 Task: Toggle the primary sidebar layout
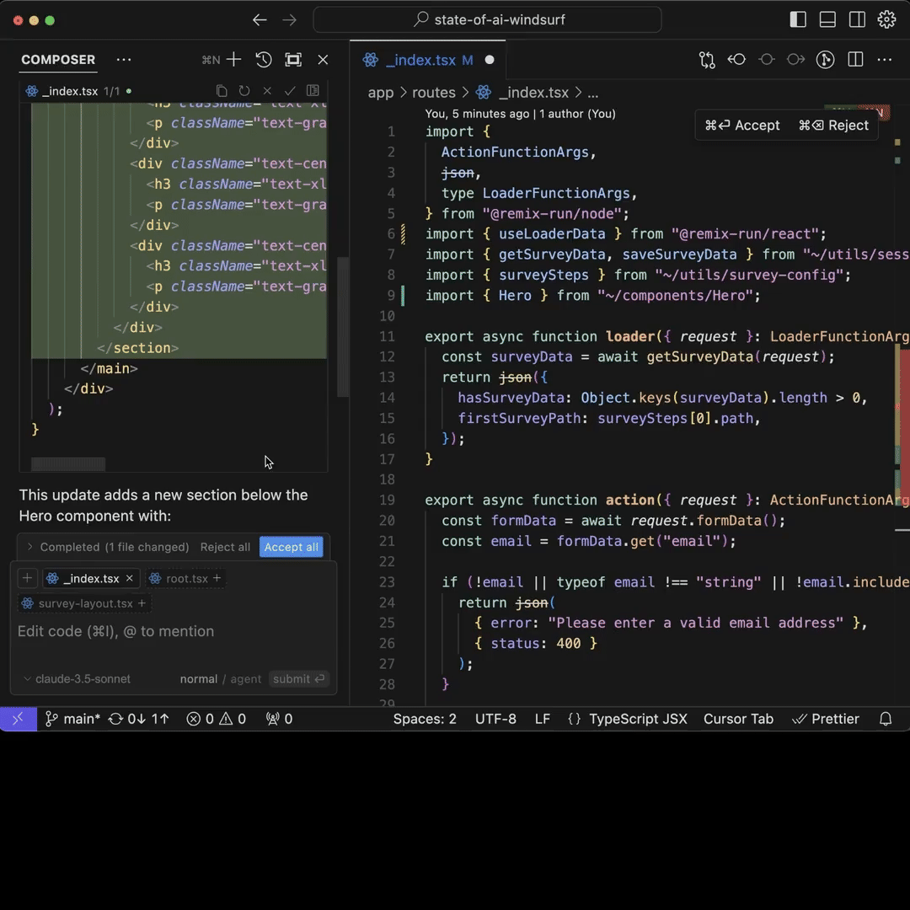[798, 19]
